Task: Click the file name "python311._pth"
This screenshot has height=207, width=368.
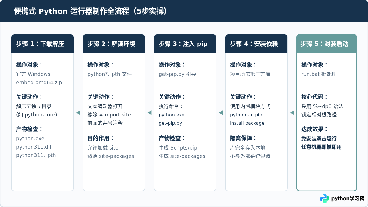Action: point(36,155)
